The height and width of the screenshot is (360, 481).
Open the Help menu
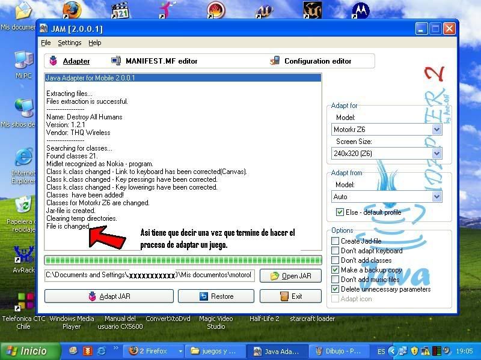pos(95,43)
